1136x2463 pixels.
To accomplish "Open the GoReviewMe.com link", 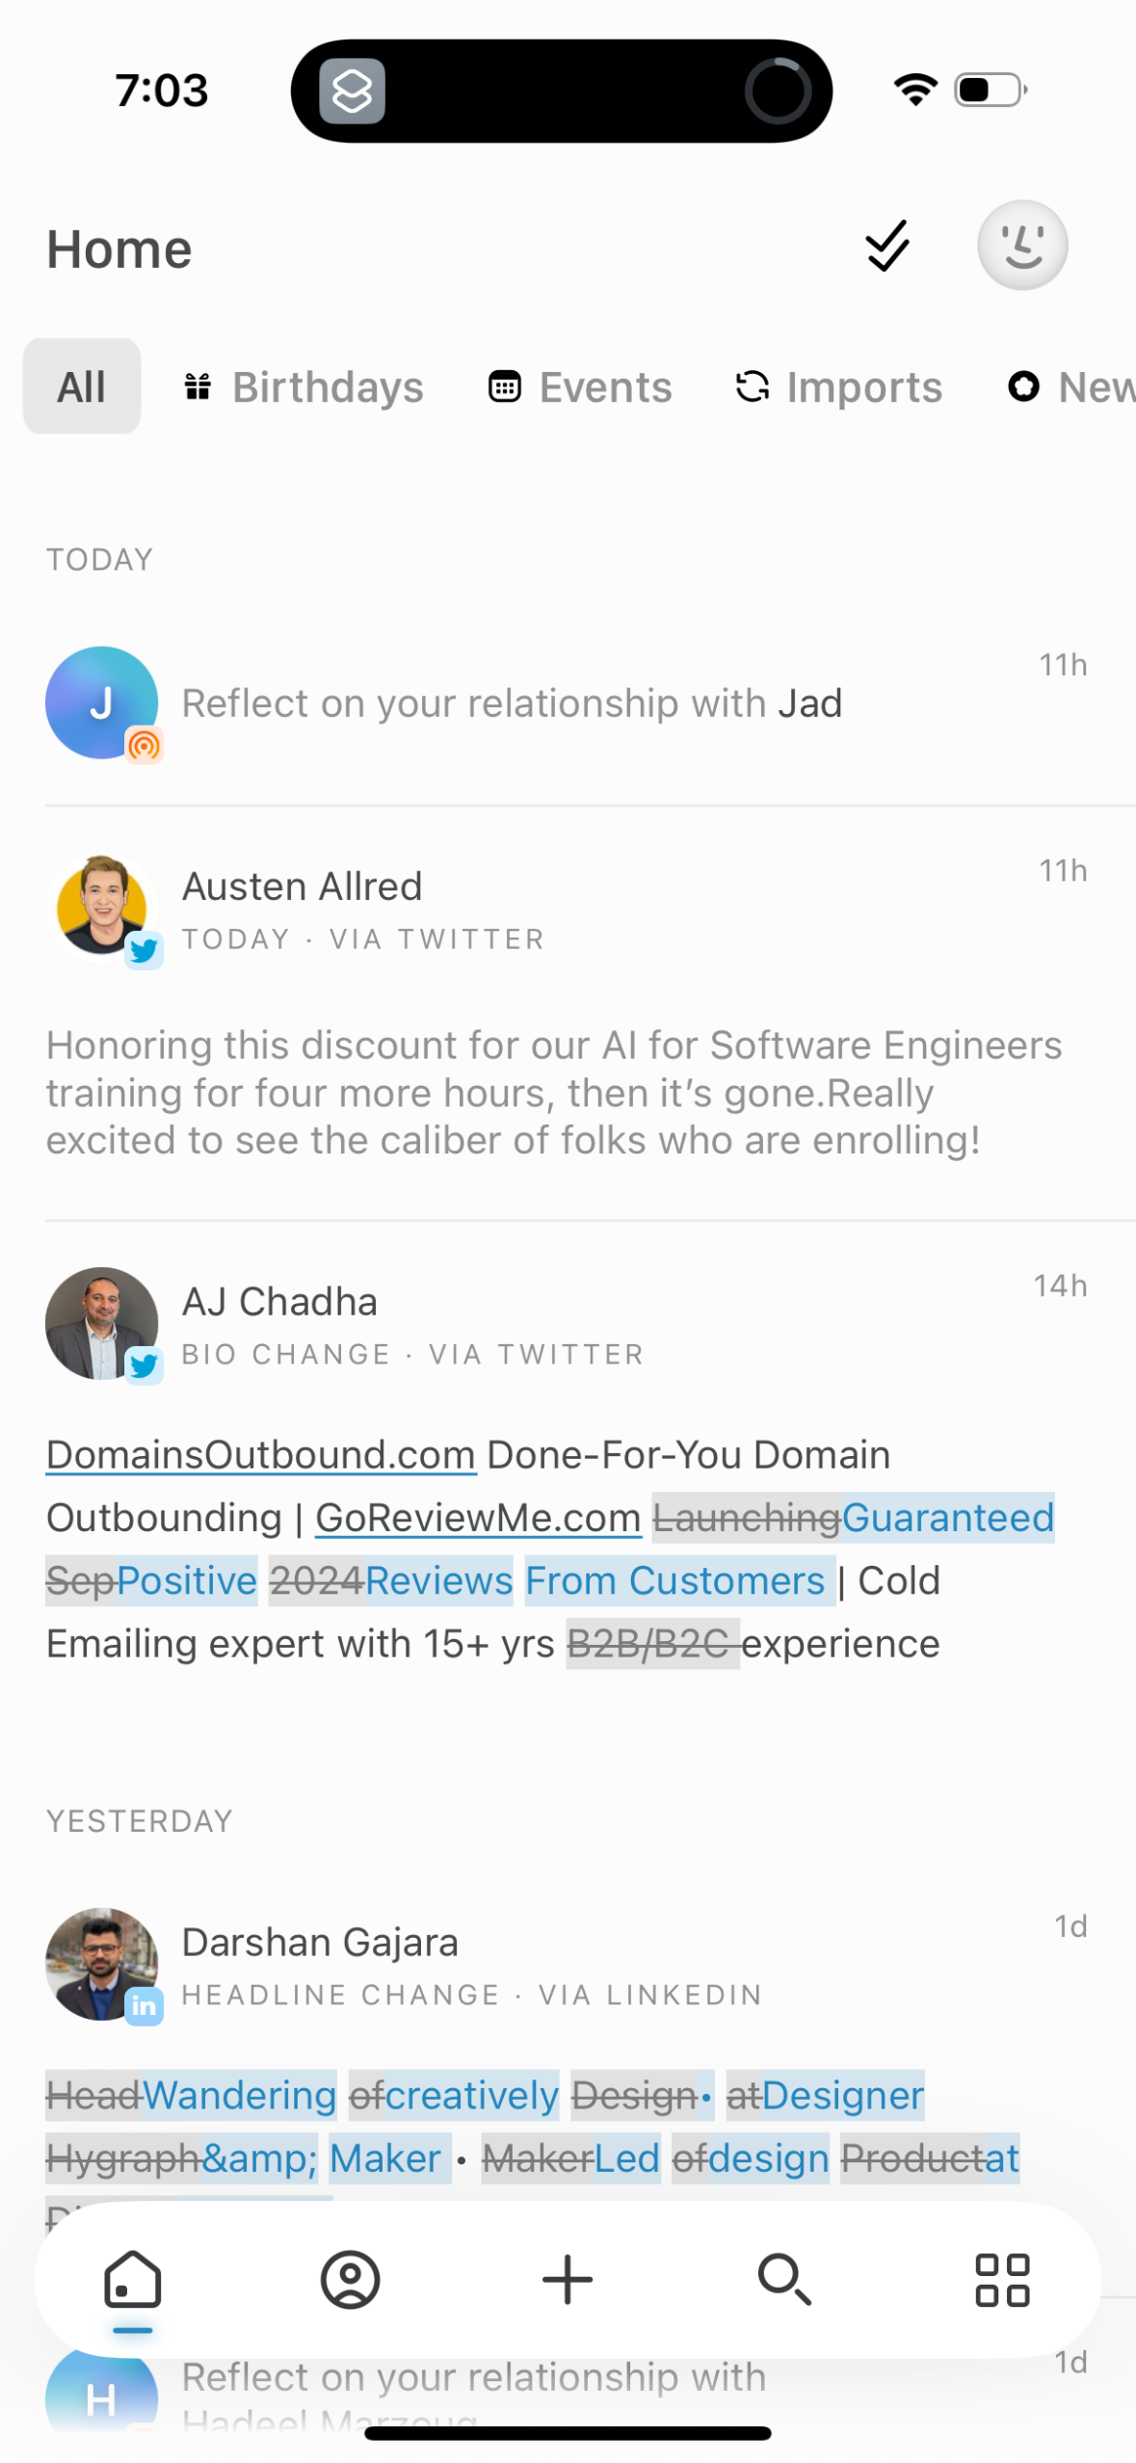I will click(478, 1518).
